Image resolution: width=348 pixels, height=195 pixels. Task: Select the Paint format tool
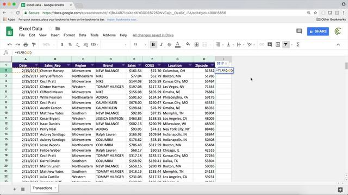34,44
